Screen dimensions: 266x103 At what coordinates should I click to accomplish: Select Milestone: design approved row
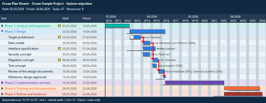(52, 77)
